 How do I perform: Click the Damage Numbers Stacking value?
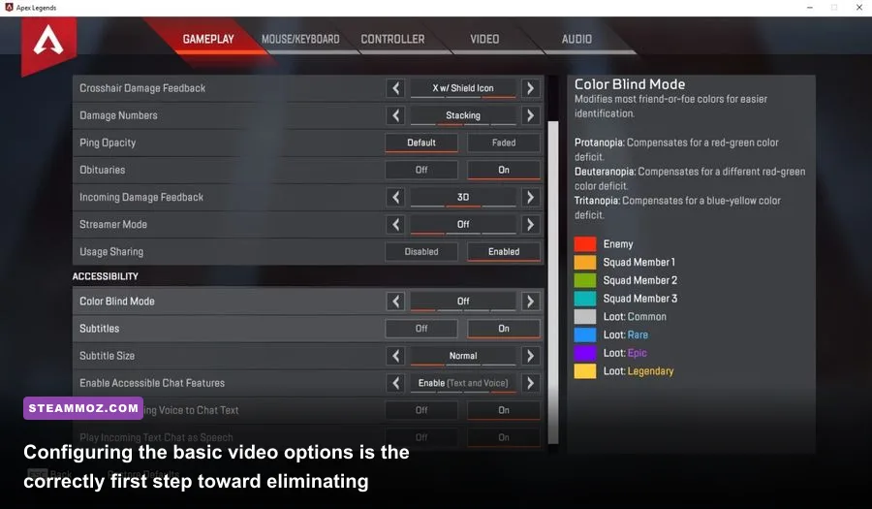point(463,115)
